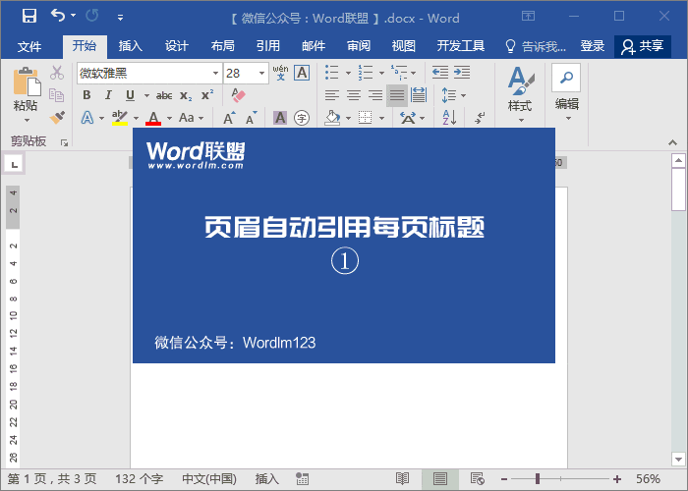Image resolution: width=688 pixels, height=491 pixels.
Task: Adjust the zoom slider handle
Action: 538,479
